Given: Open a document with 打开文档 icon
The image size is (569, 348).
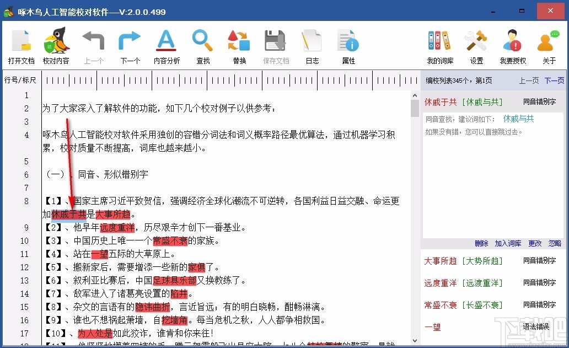Looking at the screenshot, I should pos(20,46).
